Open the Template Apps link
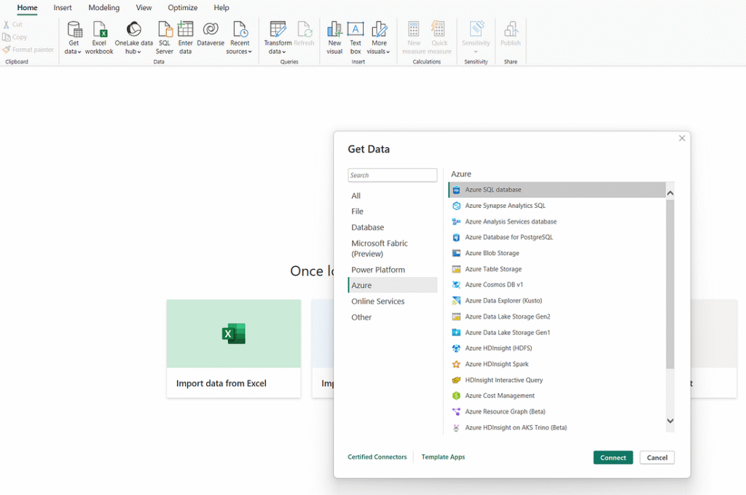This screenshot has height=495, width=746. (x=443, y=457)
